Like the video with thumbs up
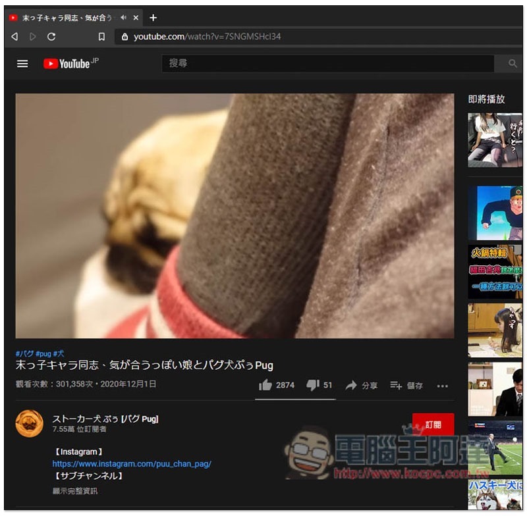Viewport: 527px width, 516px height. (x=265, y=385)
